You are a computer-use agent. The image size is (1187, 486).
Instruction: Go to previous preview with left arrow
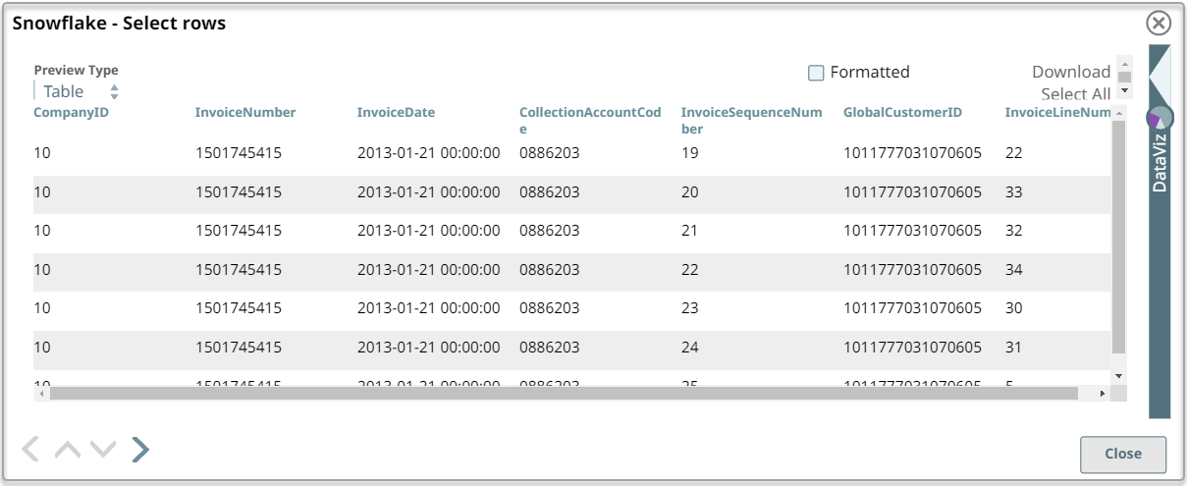tap(30, 450)
